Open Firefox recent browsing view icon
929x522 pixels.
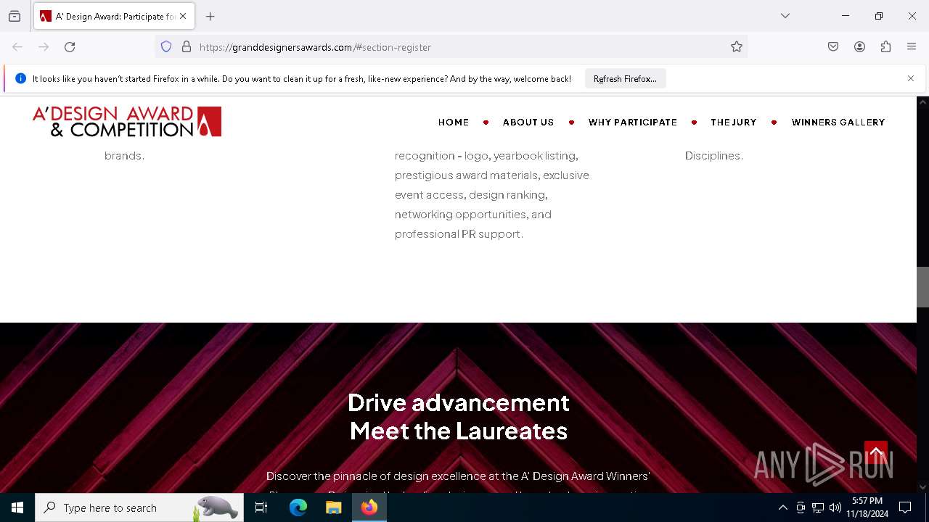[x=15, y=16]
